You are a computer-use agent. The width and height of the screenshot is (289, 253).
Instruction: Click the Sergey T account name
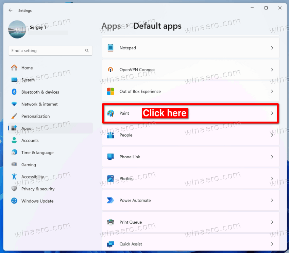click(x=38, y=27)
